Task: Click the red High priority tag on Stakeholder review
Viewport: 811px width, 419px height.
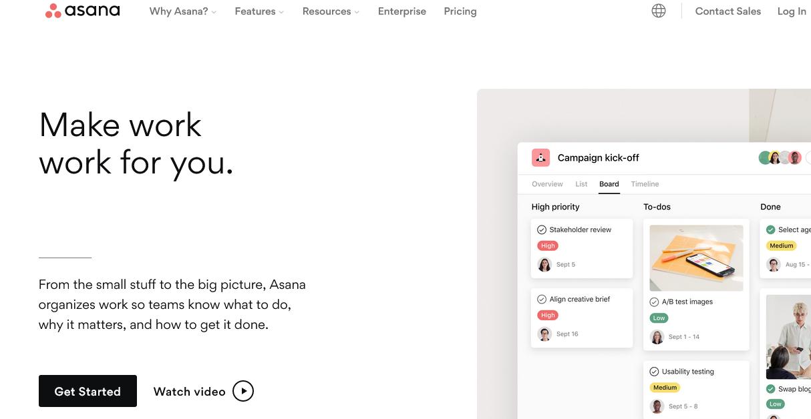Action: coord(548,246)
